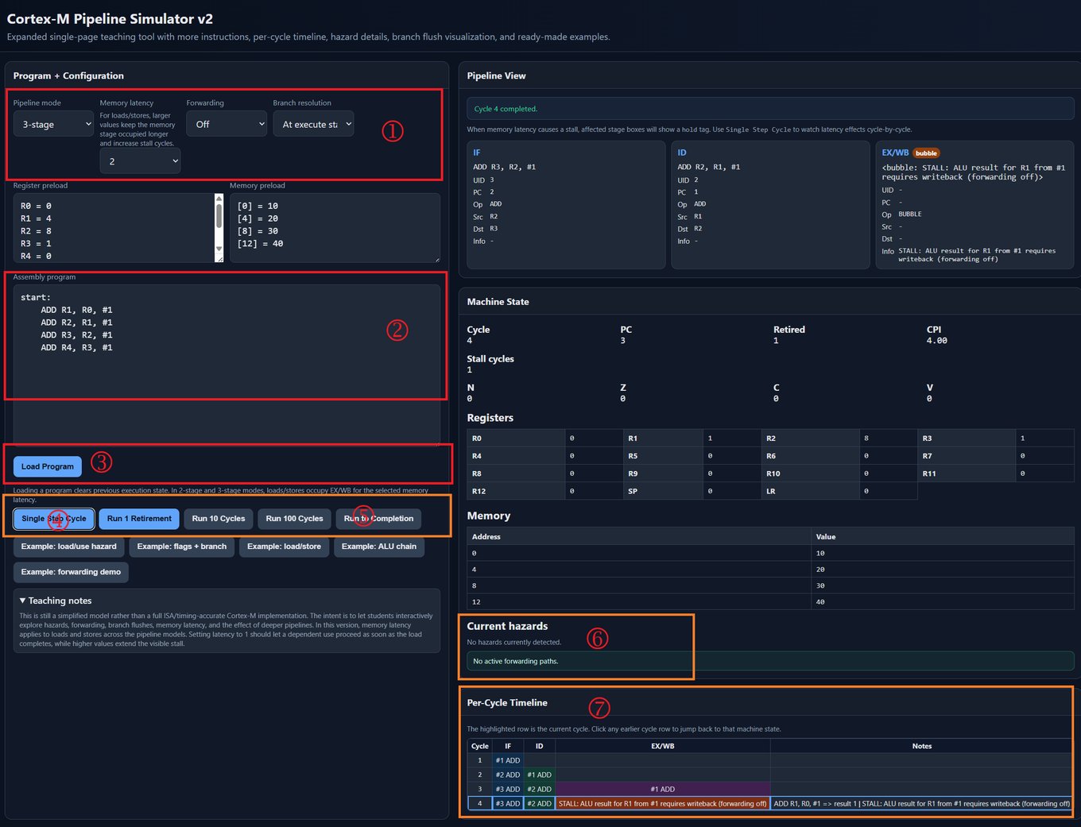This screenshot has height=827, width=1081.
Task: Load the ALU chain example
Action: coord(379,547)
